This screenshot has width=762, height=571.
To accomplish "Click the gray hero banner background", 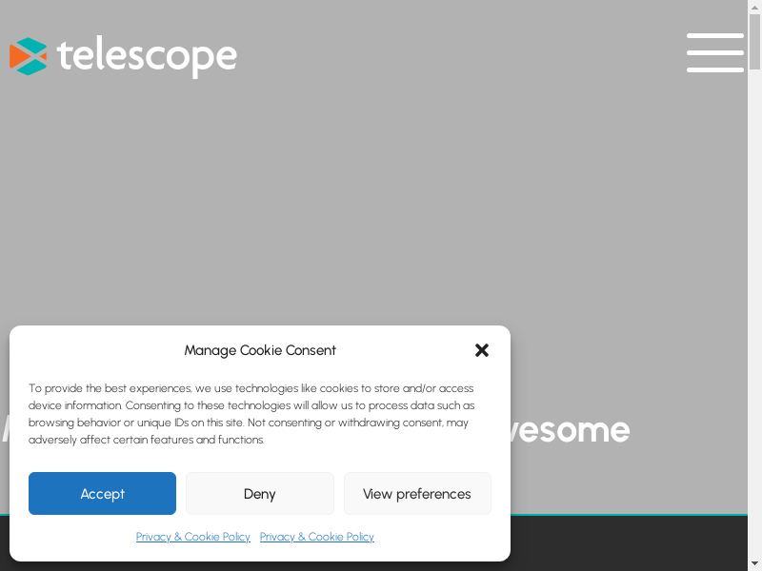I will coord(381,190).
